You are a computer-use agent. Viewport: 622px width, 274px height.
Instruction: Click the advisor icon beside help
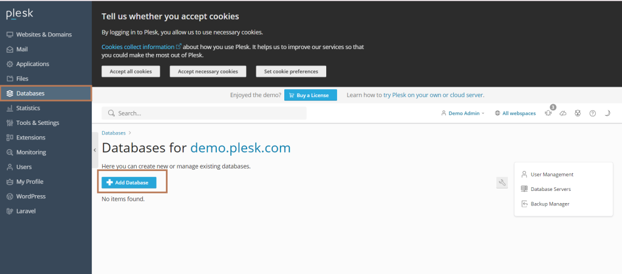click(x=578, y=113)
